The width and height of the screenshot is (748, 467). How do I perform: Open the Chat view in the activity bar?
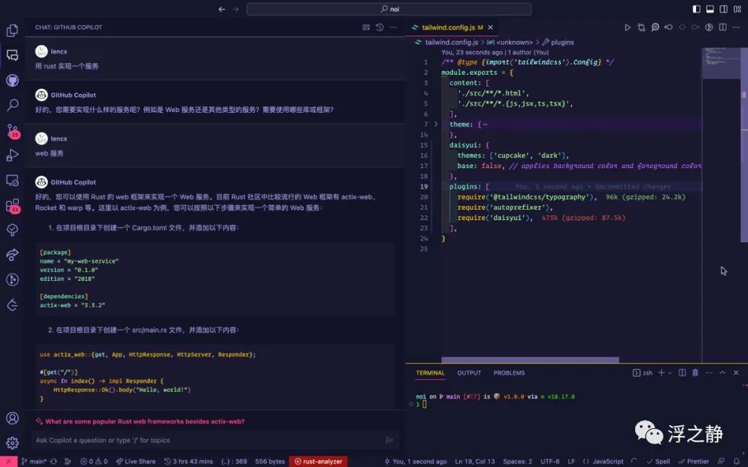[12, 55]
